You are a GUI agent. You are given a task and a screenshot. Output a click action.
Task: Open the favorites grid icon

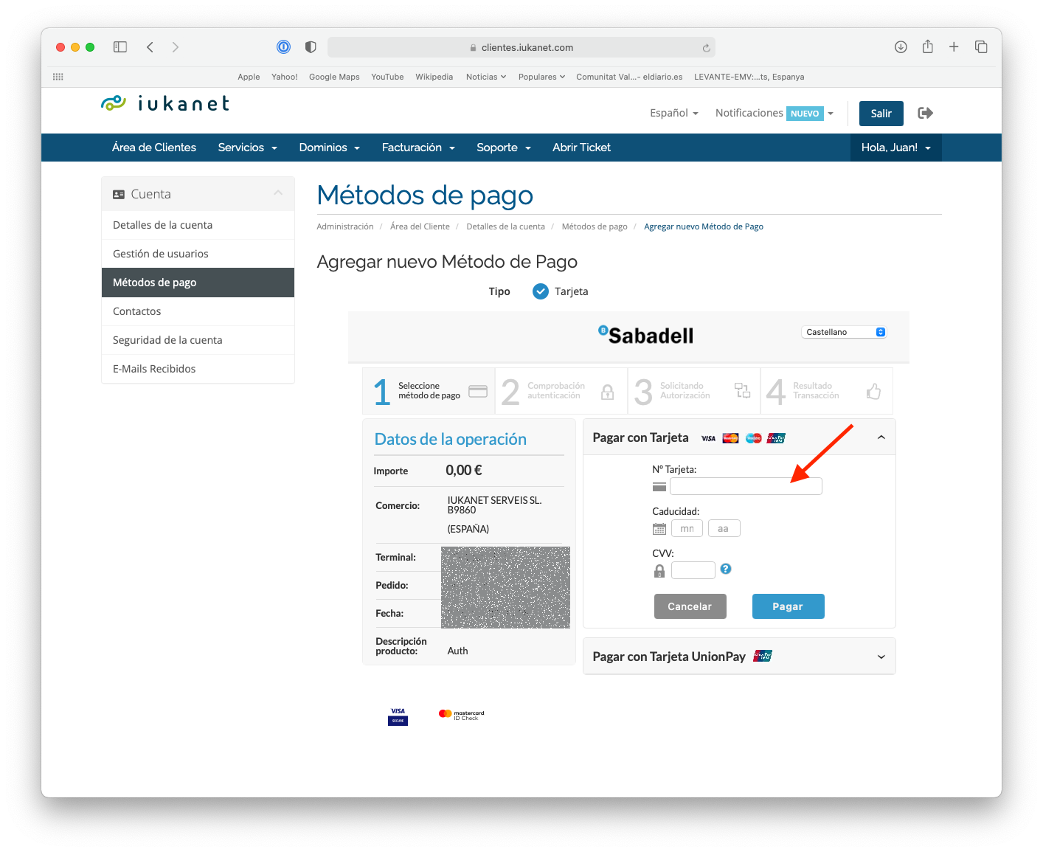tap(58, 77)
